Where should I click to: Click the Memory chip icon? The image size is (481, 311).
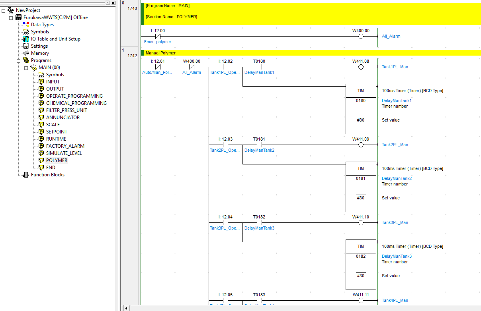click(26, 53)
